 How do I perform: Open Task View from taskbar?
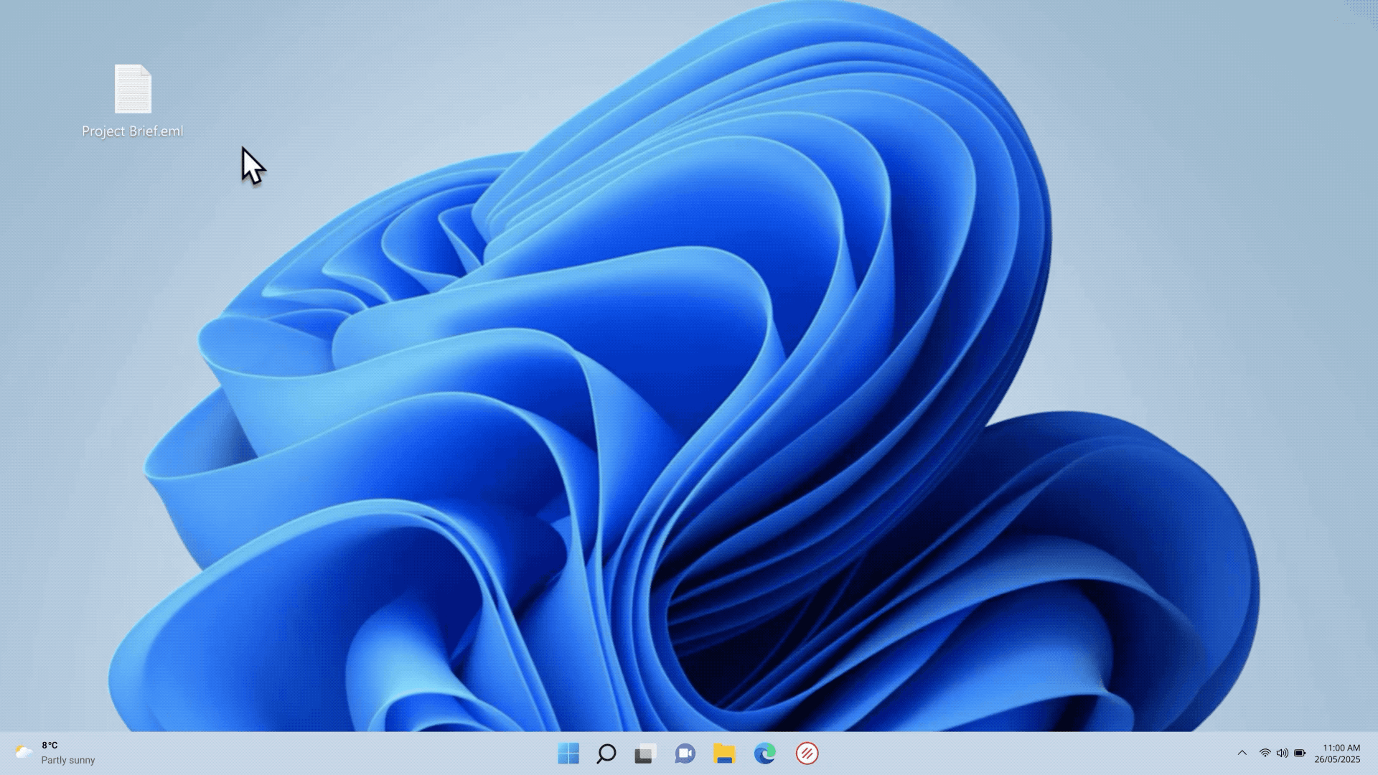point(645,753)
